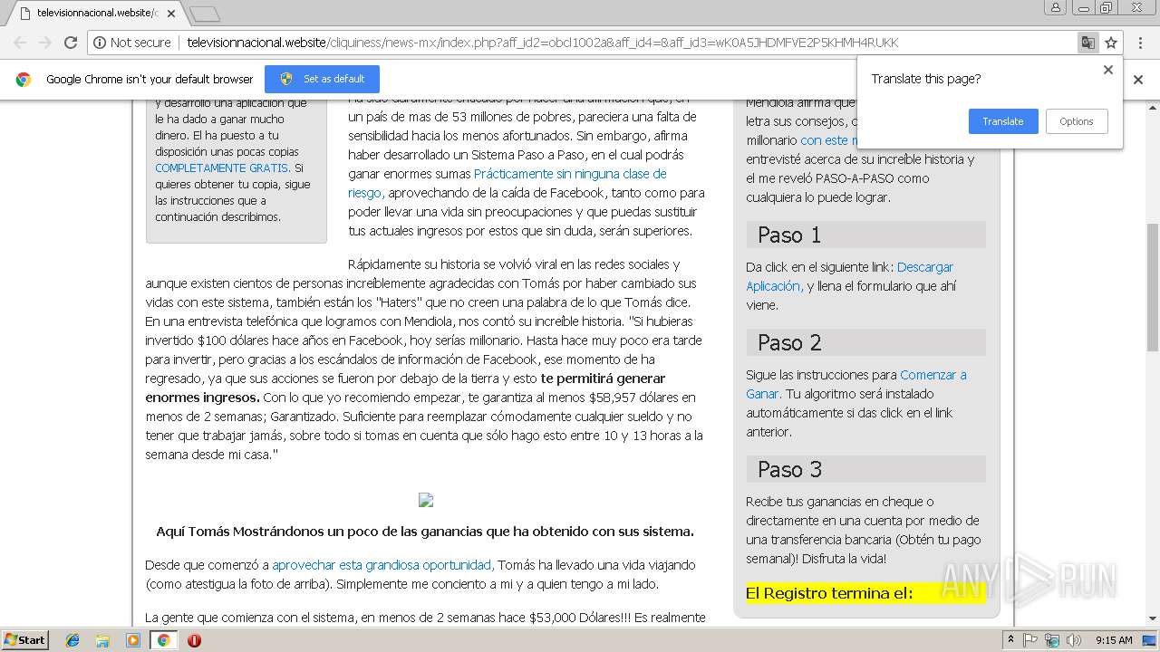The image size is (1160, 652).
Task: Click the browser back arrow
Action: click(20, 43)
